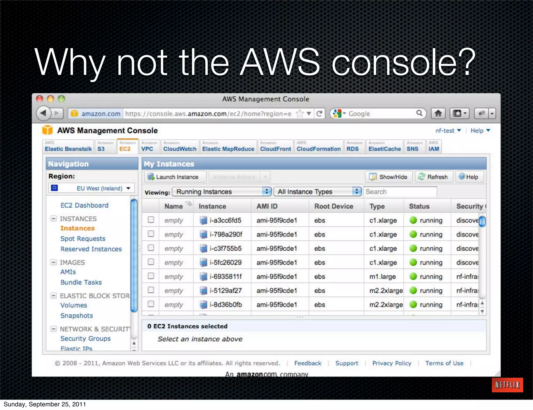Click instance icon for i-5129af27
The height and width of the screenshot is (410, 533).
point(203,291)
